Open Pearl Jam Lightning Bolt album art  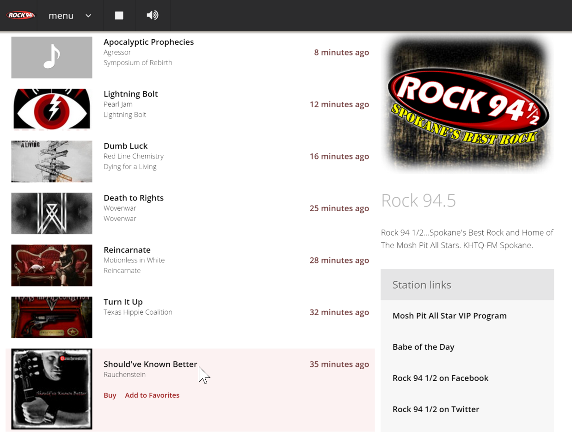[x=52, y=110]
